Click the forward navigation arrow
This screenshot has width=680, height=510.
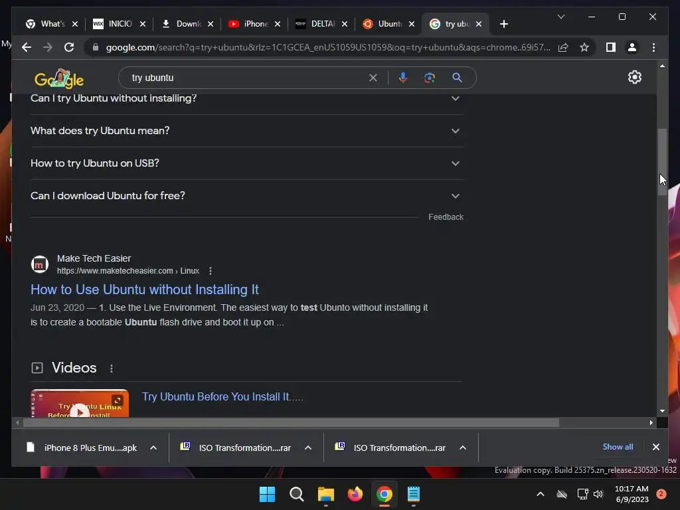48,47
